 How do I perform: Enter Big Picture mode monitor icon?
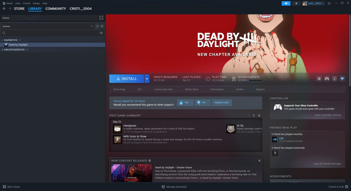click(329, 3)
